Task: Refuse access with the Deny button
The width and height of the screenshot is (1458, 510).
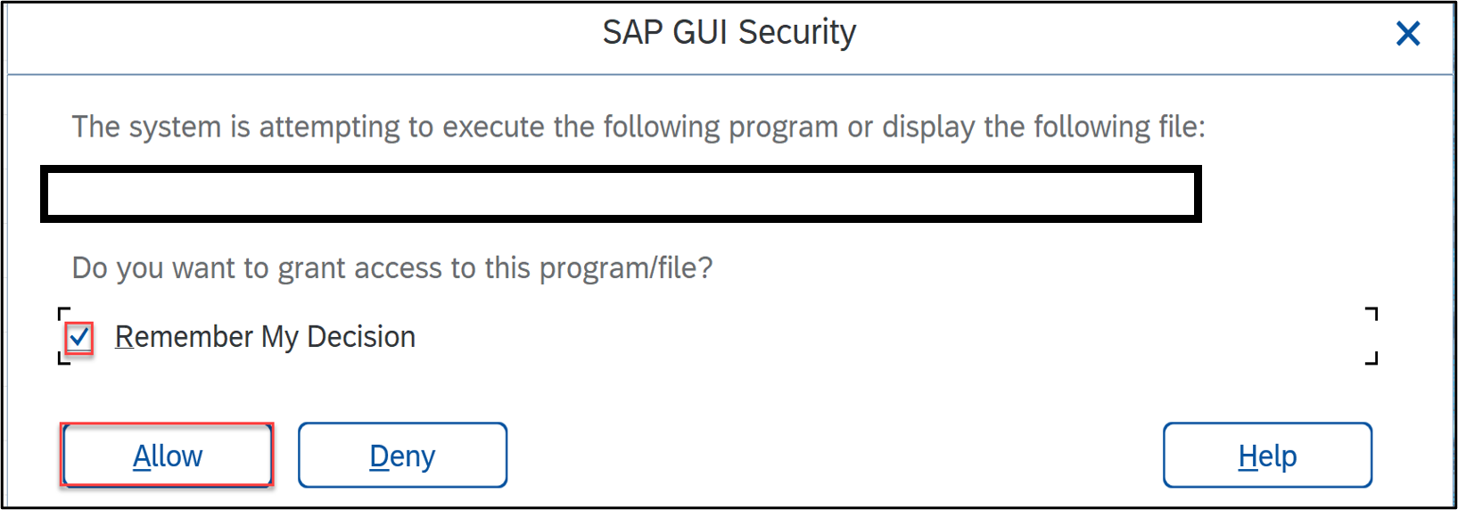Action: (402, 456)
